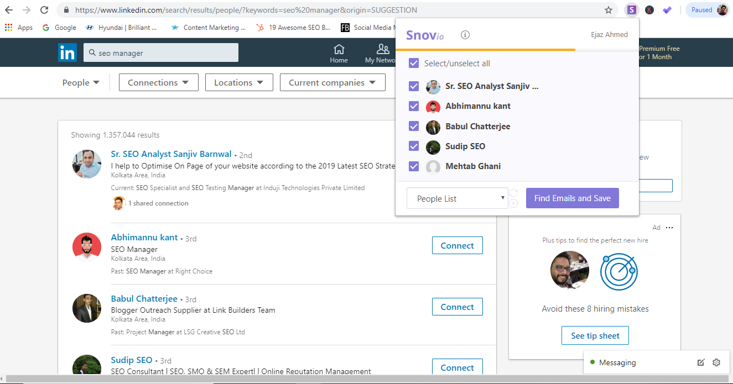Go back using the browser back arrow
The image size is (733, 384).
click(9, 10)
